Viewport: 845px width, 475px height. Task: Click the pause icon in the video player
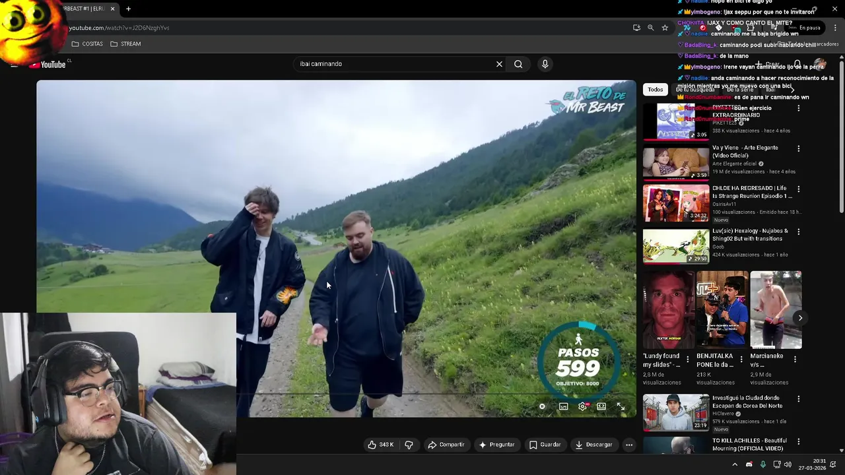pos(542,406)
